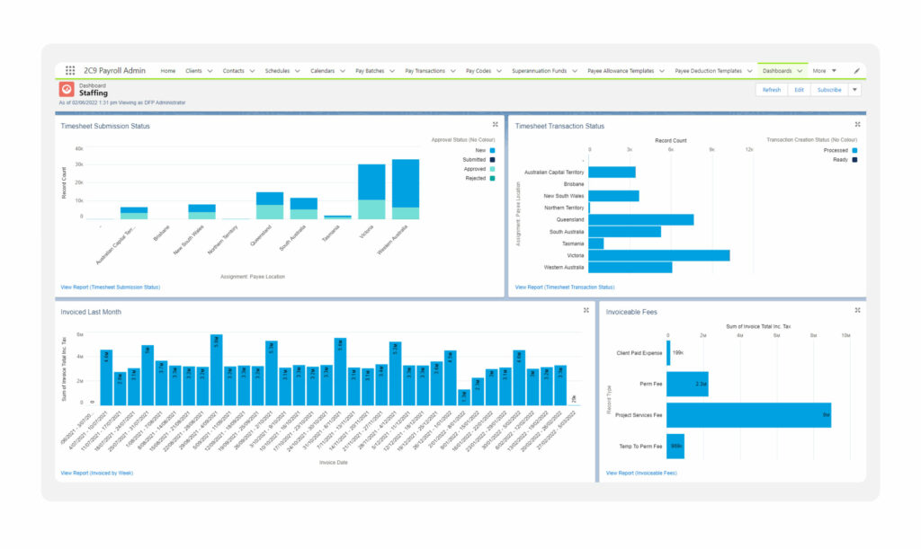Expand the Payee Allowance Templates dropdown arrow
Viewport: 921px width, 549px height.
click(x=661, y=71)
